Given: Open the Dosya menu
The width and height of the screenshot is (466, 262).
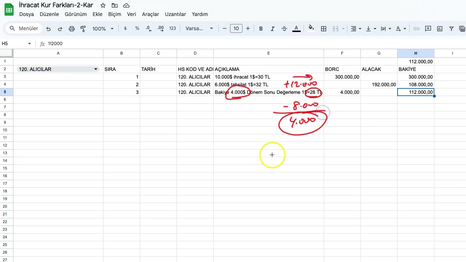Looking at the screenshot, I should click(x=27, y=14).
